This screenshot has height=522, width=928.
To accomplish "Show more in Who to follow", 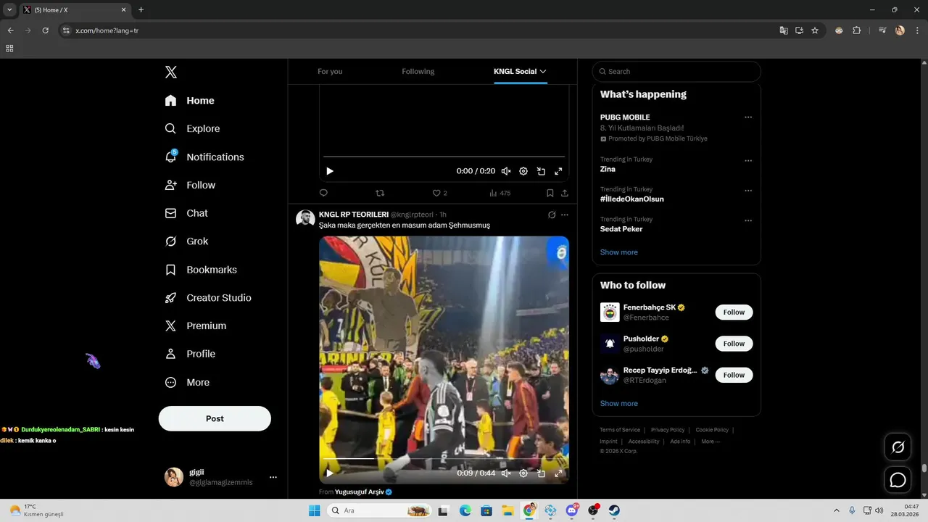I will [x=619, y=403].
